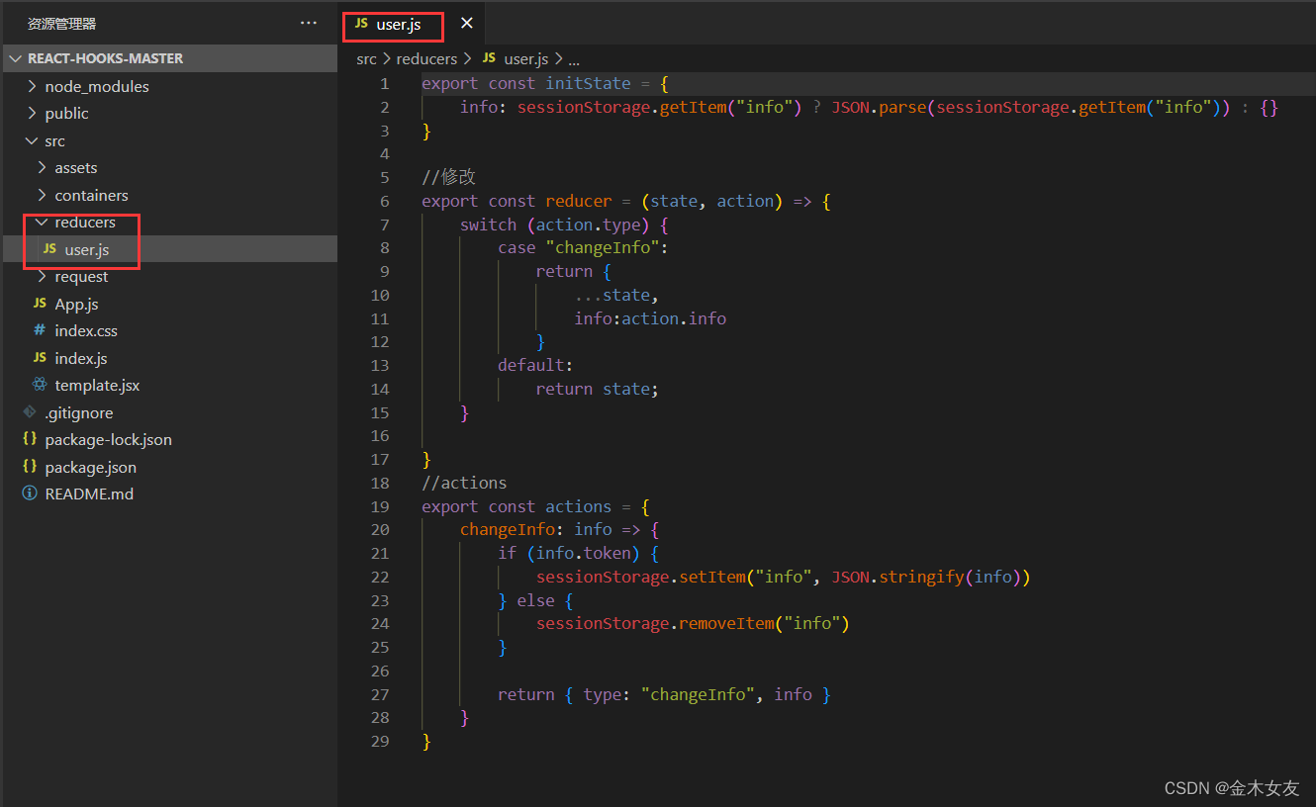Click the JS icon beside App.js
This screenshot has width=1316, height=807.
pos(40,304)
